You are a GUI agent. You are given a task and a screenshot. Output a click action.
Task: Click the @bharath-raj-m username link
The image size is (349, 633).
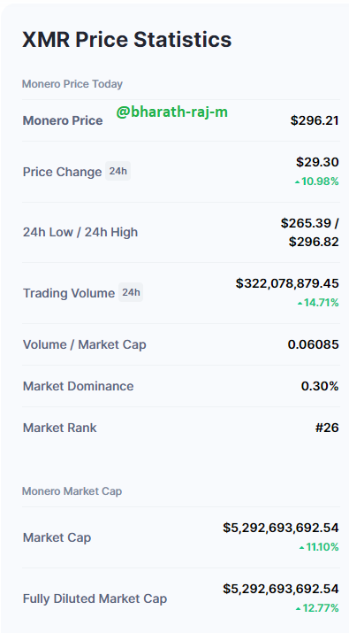point(172,112)
